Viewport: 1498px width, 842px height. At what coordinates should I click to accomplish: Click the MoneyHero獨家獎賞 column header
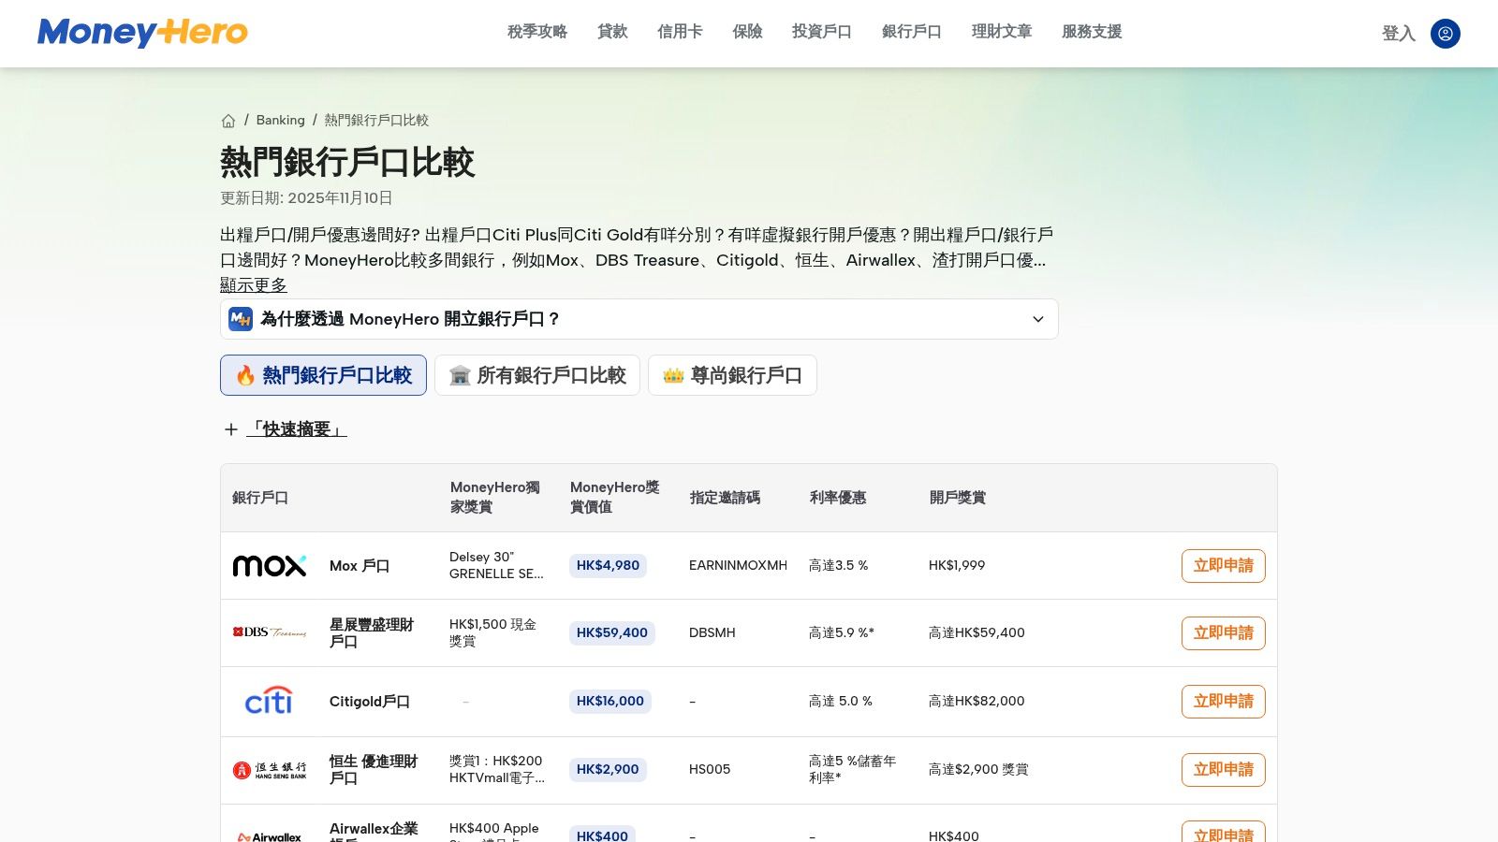pyautogui.click(x=495, y=498)
